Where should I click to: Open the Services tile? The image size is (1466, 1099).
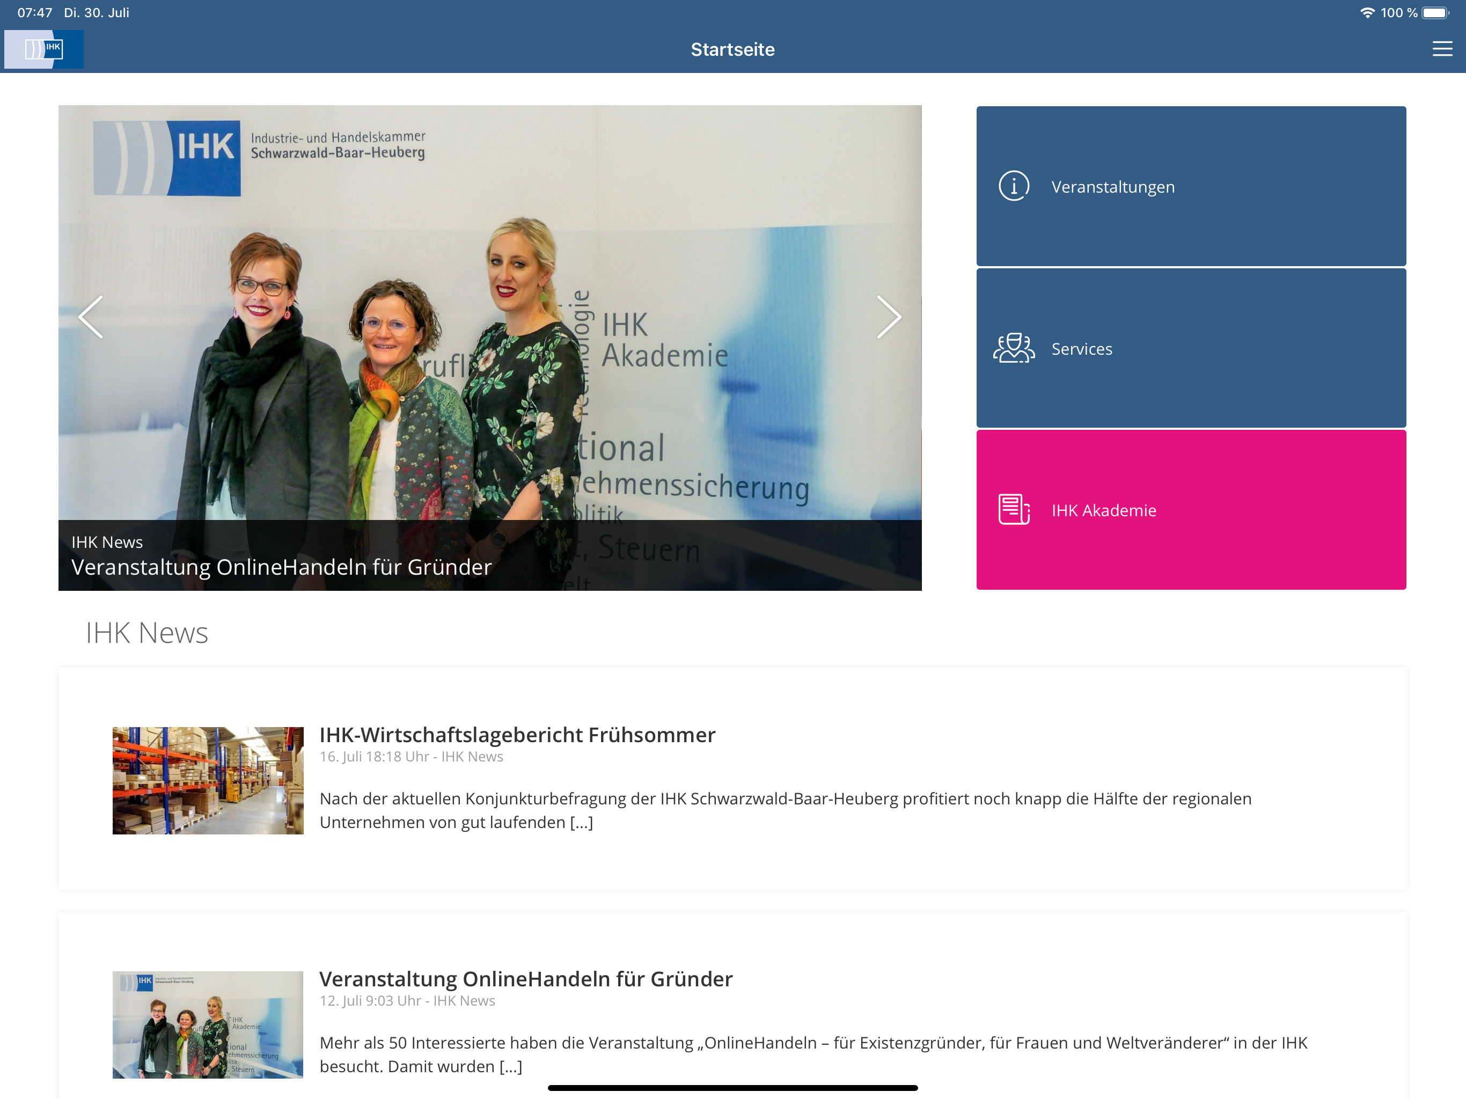coord(1191,348)
